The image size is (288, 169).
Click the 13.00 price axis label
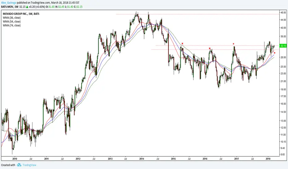(283, 121)
